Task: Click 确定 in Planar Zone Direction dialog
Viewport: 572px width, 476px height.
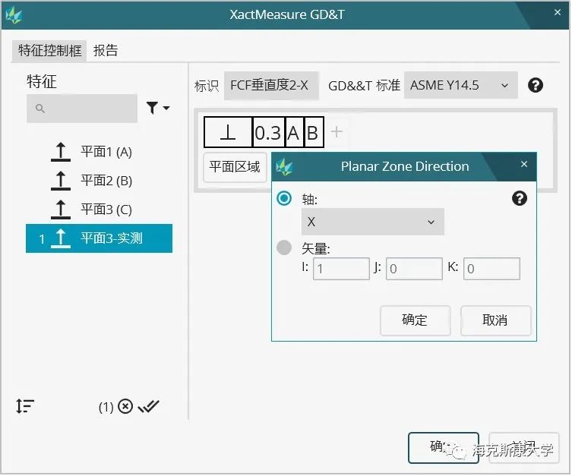Action: [416, 320]
